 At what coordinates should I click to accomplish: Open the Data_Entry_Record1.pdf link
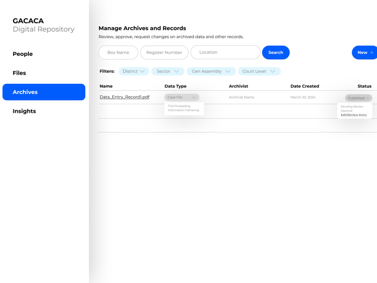pyautogui.click(x=124, y=97)
